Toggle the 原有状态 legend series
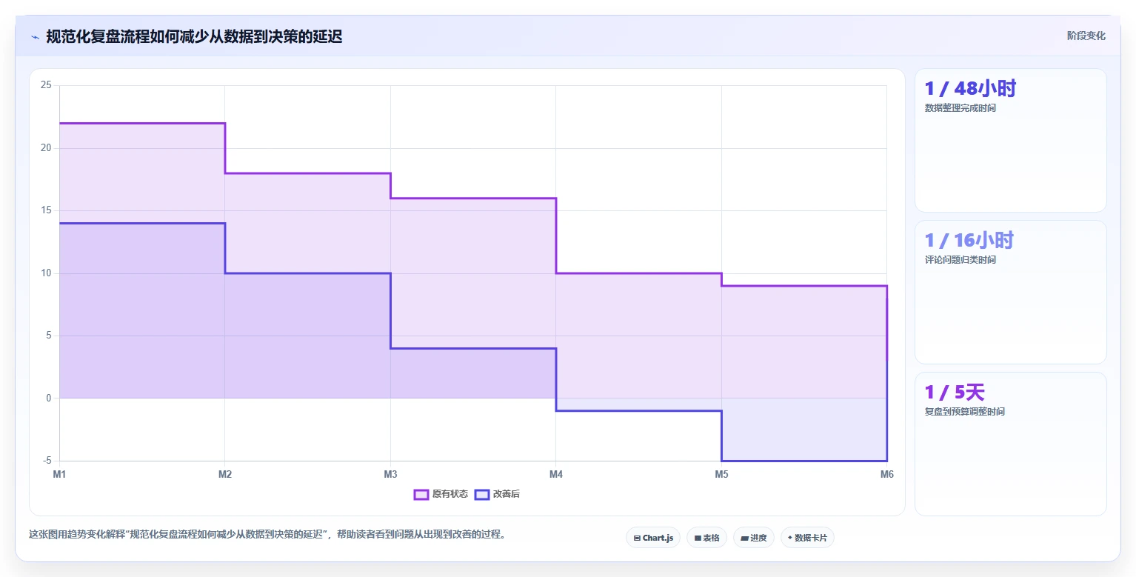The width and height of the screenshot is (1136, 577). click(x=441, y=494)
